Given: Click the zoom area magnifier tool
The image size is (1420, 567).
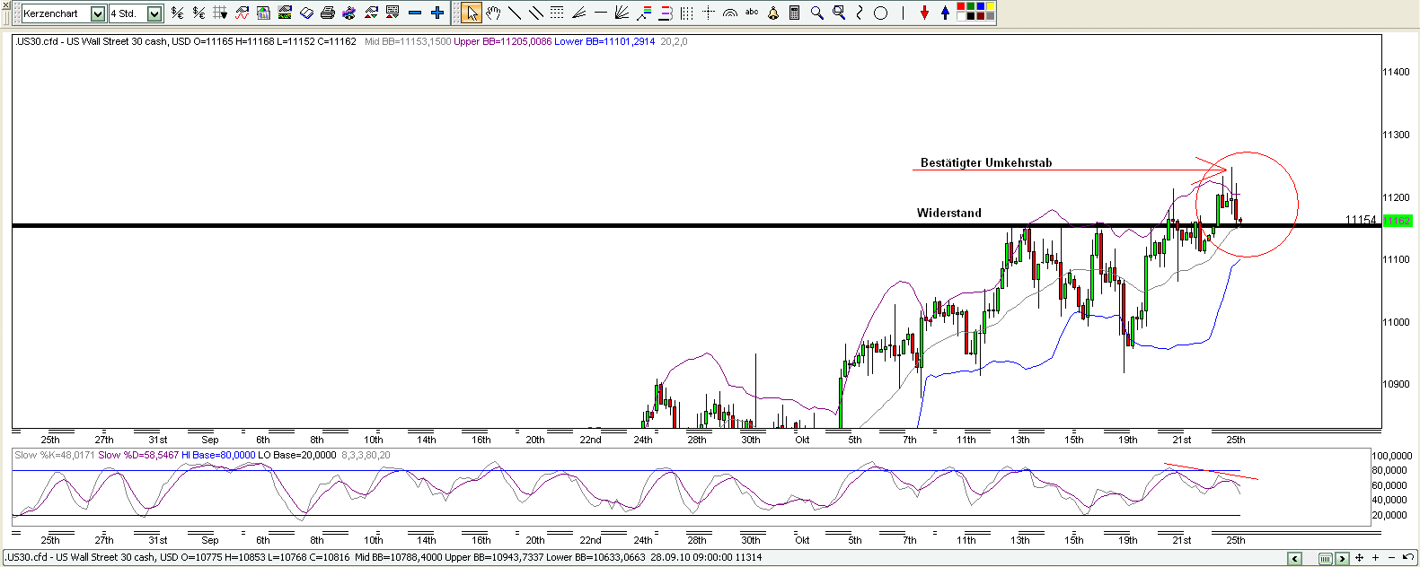Looking at the screenshot, I should click(839, 13).
